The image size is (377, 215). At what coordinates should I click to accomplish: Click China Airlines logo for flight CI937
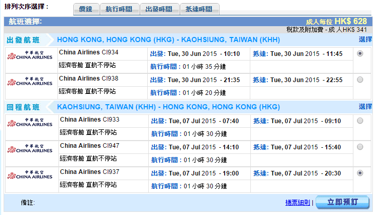[30, 175]
